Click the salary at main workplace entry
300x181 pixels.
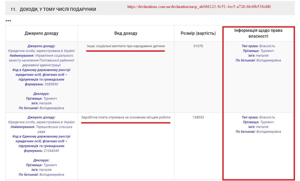pos(126,117)
